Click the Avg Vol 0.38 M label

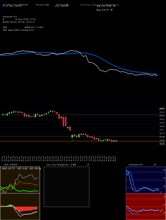106,6
